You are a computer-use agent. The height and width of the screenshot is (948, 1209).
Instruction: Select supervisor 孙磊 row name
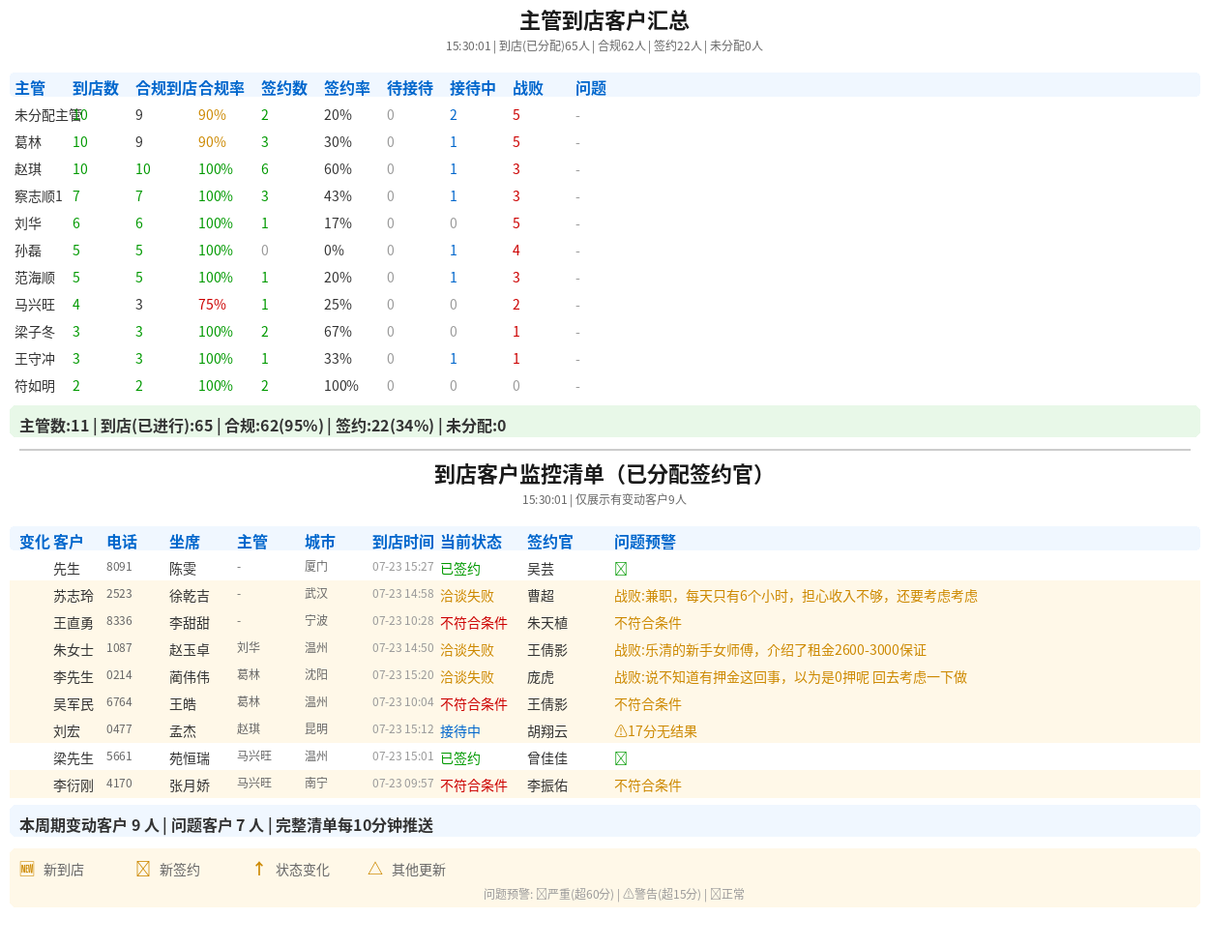point(28,251)
